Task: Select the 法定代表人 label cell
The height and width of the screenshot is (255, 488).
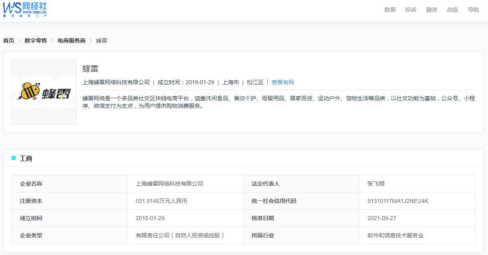Action: [301, 184]
